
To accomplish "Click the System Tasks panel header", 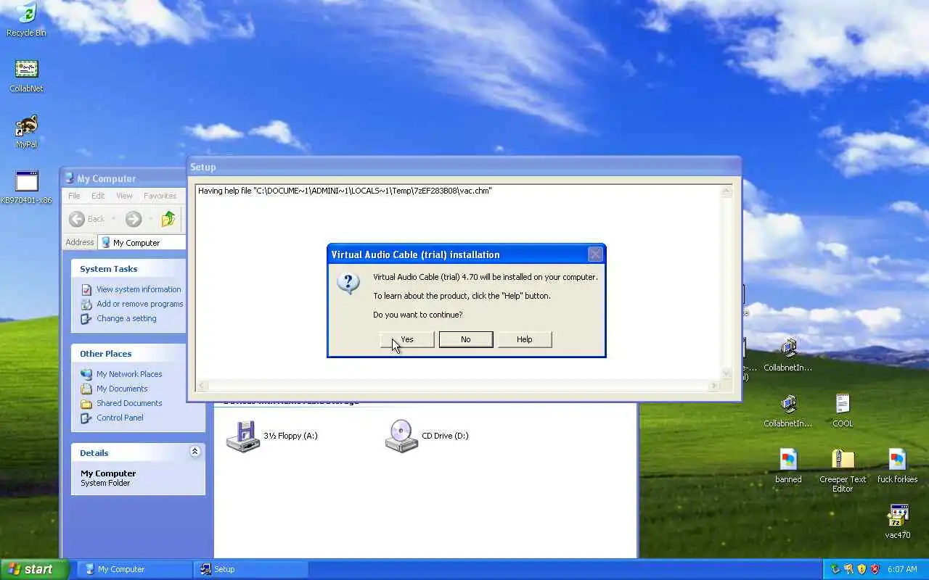I will pyautogui.click(x=128, y=269).
